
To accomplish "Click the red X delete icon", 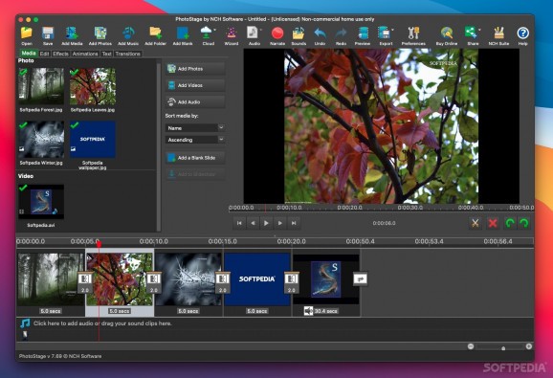I will [493, 223].
